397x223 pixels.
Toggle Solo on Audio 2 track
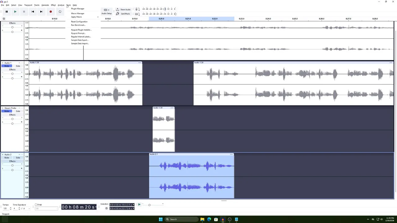coord(18,158)
